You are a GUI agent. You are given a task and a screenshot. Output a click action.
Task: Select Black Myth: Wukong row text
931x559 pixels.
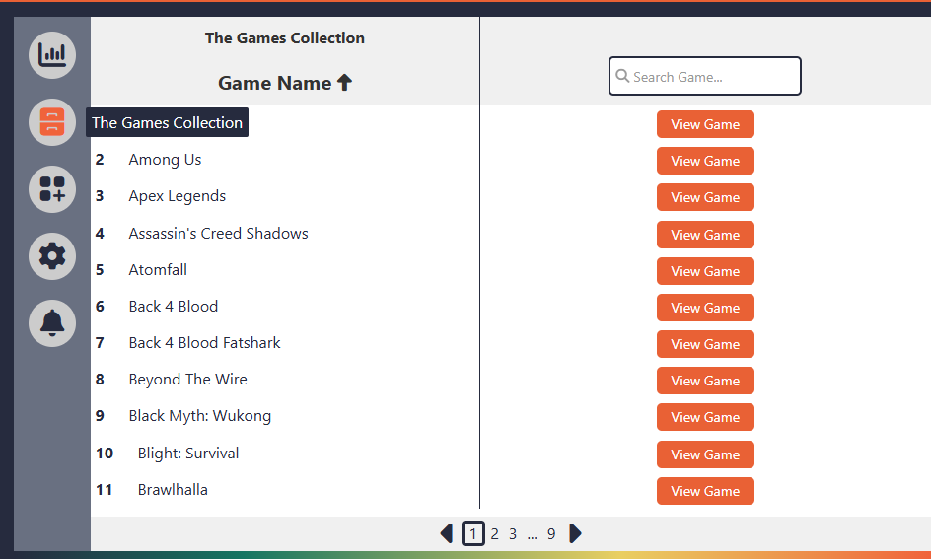coord(200,416)
